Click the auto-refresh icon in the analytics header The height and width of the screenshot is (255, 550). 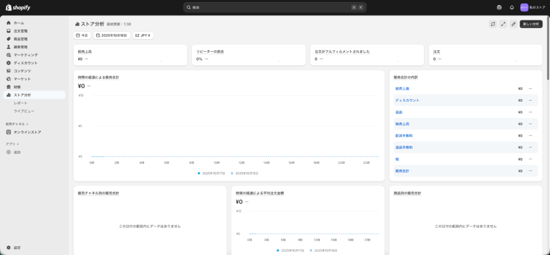coord(493,24)
